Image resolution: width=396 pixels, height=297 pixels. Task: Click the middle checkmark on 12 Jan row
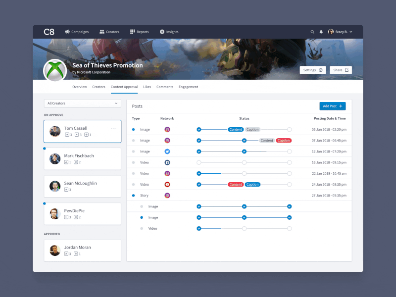[244, 151]
